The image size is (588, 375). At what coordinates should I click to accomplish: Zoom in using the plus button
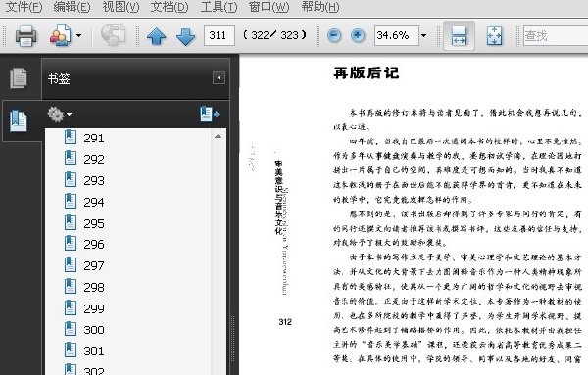(358, 36)
